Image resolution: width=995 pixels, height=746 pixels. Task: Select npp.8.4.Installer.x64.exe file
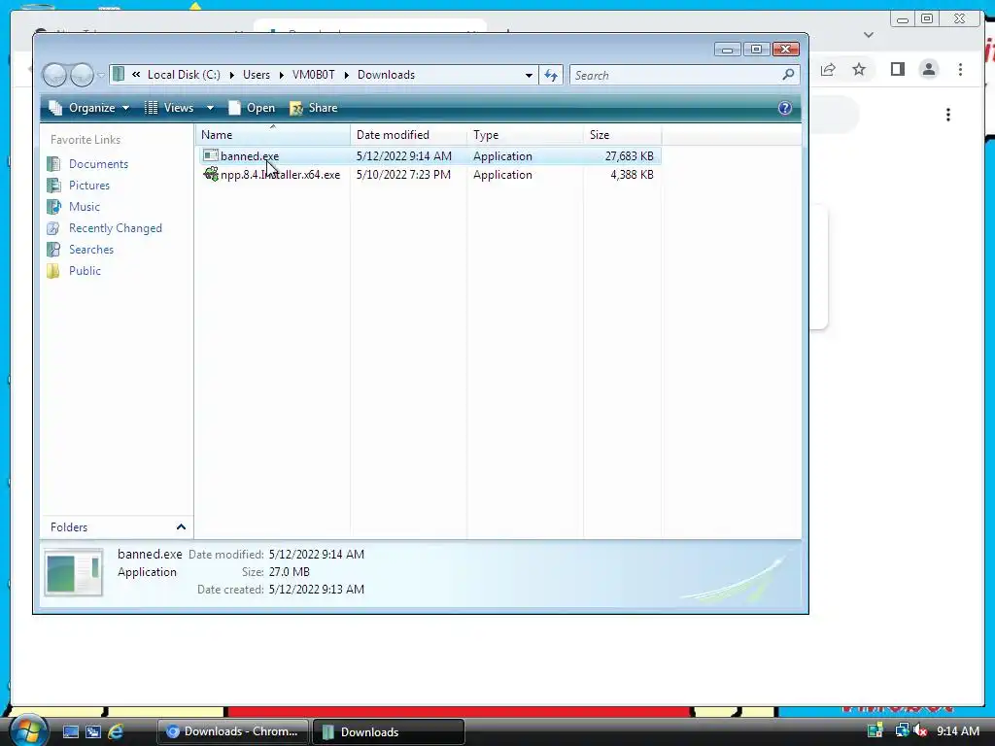(x=281, y=175)
